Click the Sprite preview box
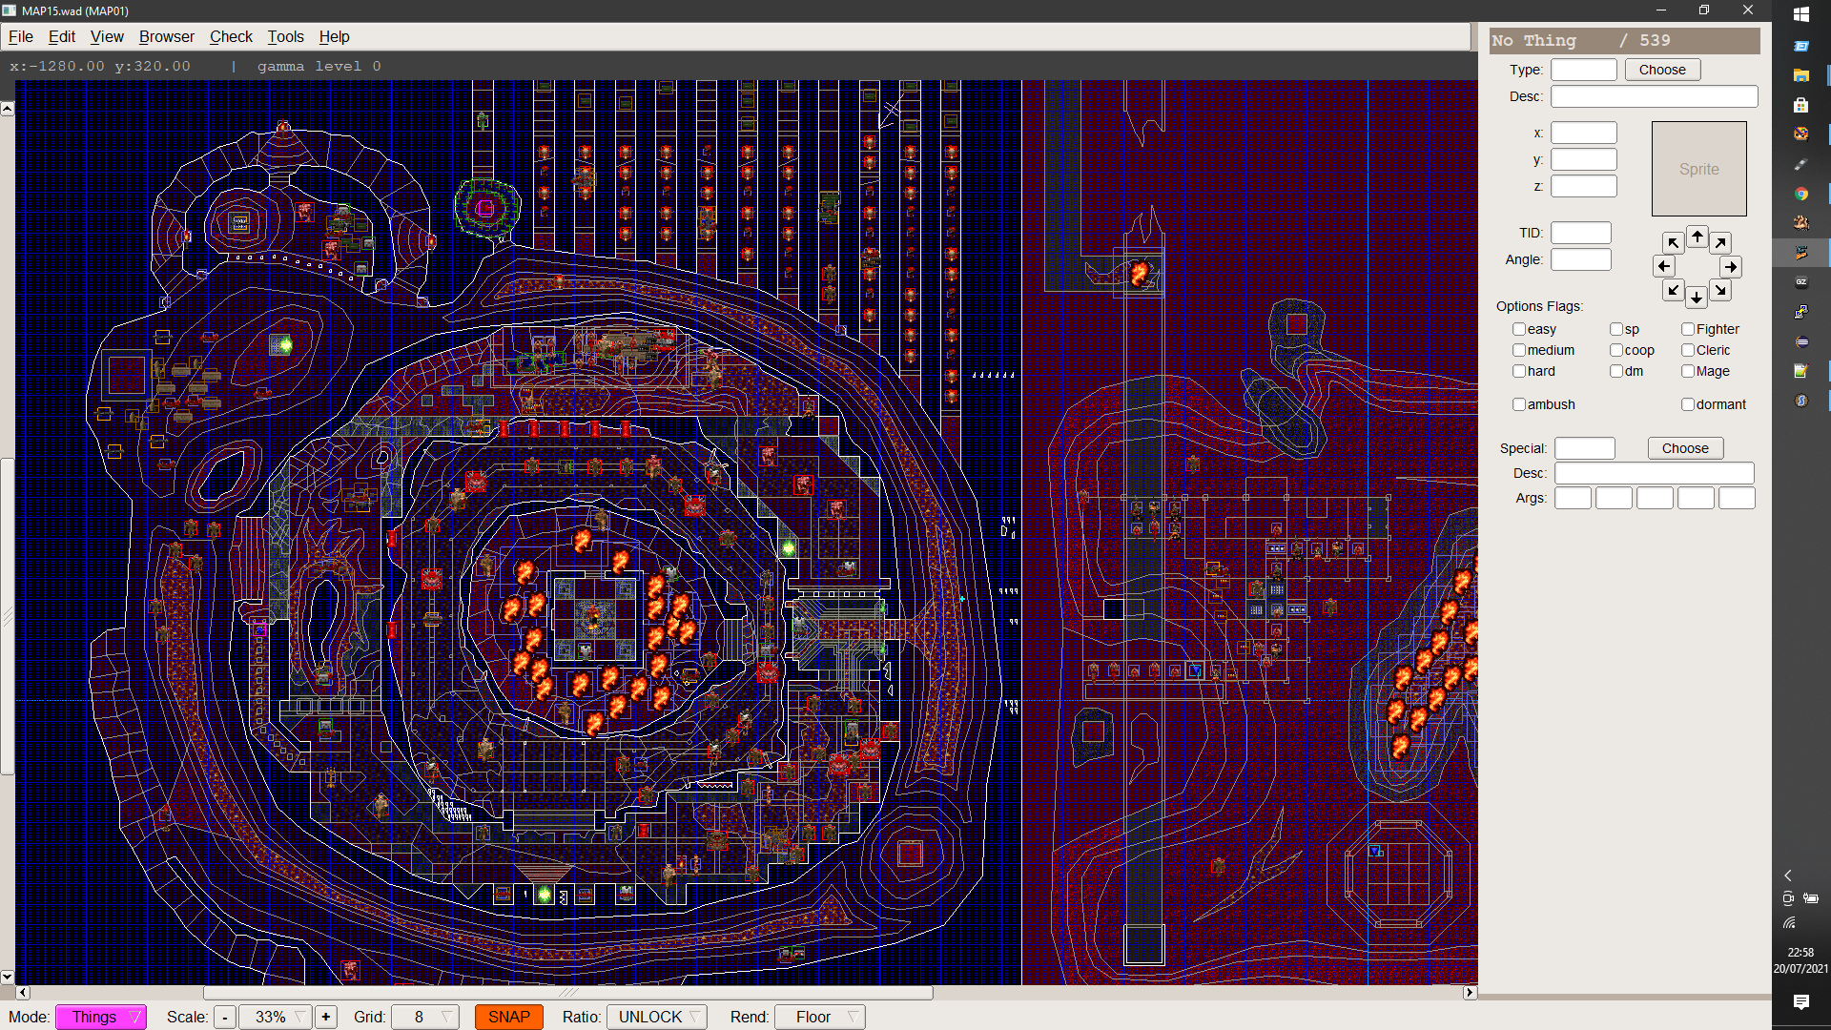Screen dimensions: 1831x1030 tap(1698, 169)
